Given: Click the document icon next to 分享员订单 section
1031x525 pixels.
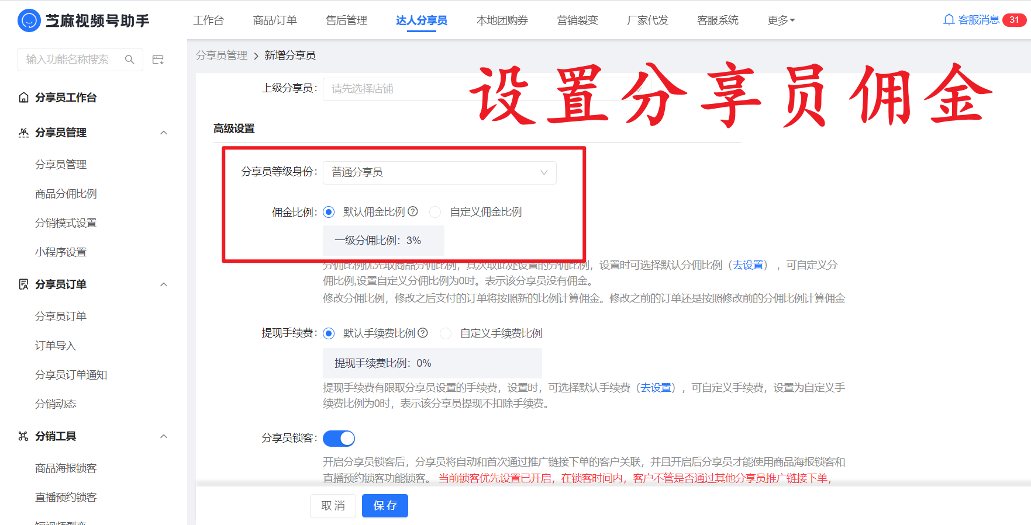Looking at the screenshot, I should 23,284.
